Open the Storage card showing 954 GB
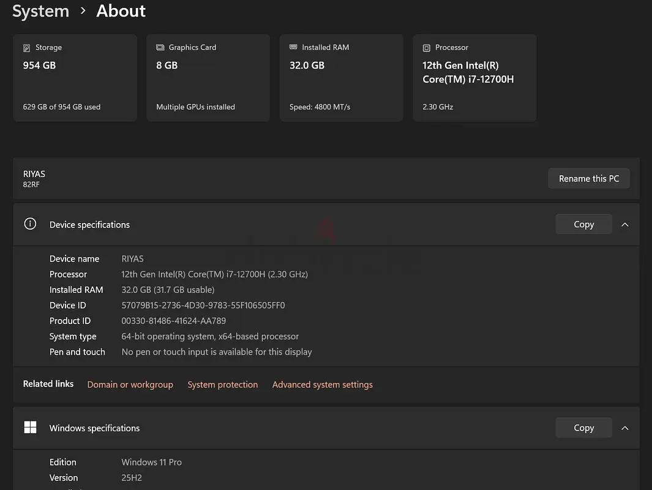The width and height of the screenshot is (652, 490). pyautogui.click(x=75, y=78)
